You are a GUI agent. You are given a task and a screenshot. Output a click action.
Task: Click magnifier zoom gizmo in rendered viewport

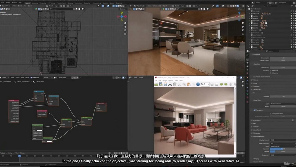243,23
